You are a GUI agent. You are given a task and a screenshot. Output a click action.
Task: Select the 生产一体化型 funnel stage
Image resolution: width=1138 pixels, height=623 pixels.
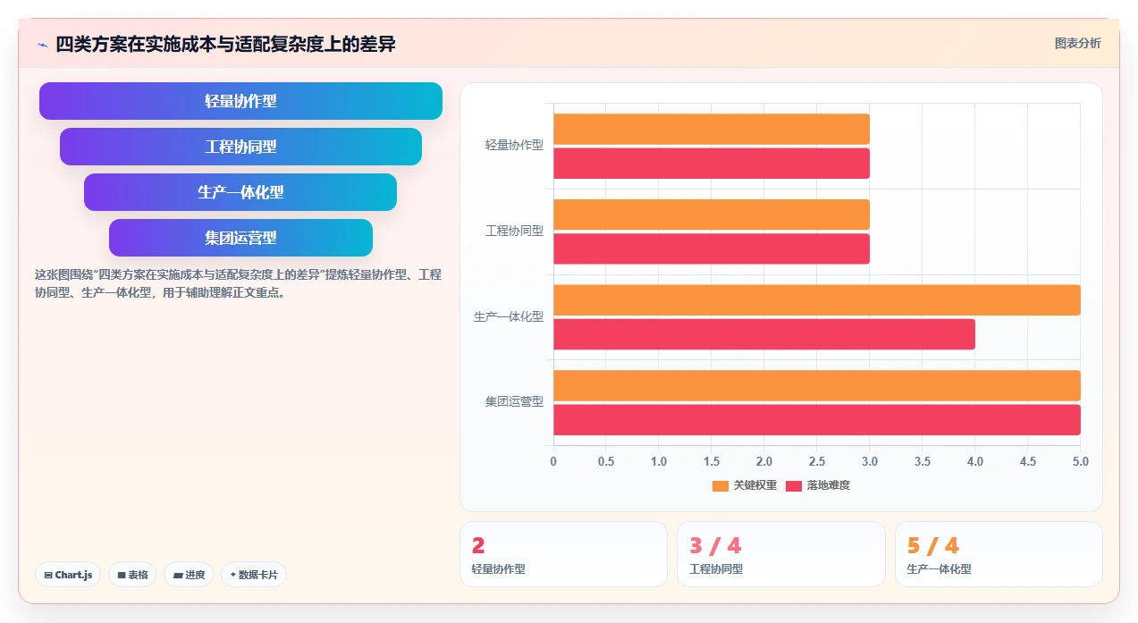click(x=240, y=192)
